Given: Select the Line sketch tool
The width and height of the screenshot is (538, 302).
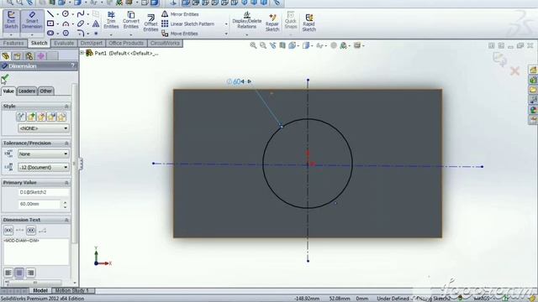Looking at the screenshot, I should [50, 13].
